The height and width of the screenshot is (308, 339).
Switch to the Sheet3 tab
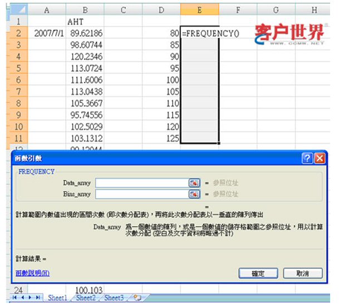click(x=114, y=299)
